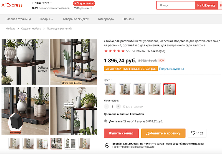Select the first color variant swatch
This screenshot has width=222, height=154.
(x=110, y=89)
